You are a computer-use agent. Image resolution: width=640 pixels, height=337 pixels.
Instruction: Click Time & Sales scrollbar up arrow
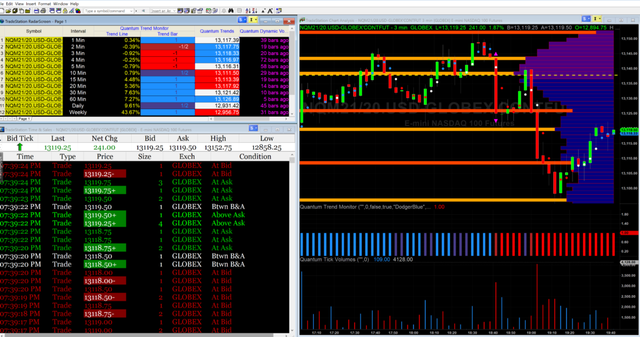tap(292, 155)
